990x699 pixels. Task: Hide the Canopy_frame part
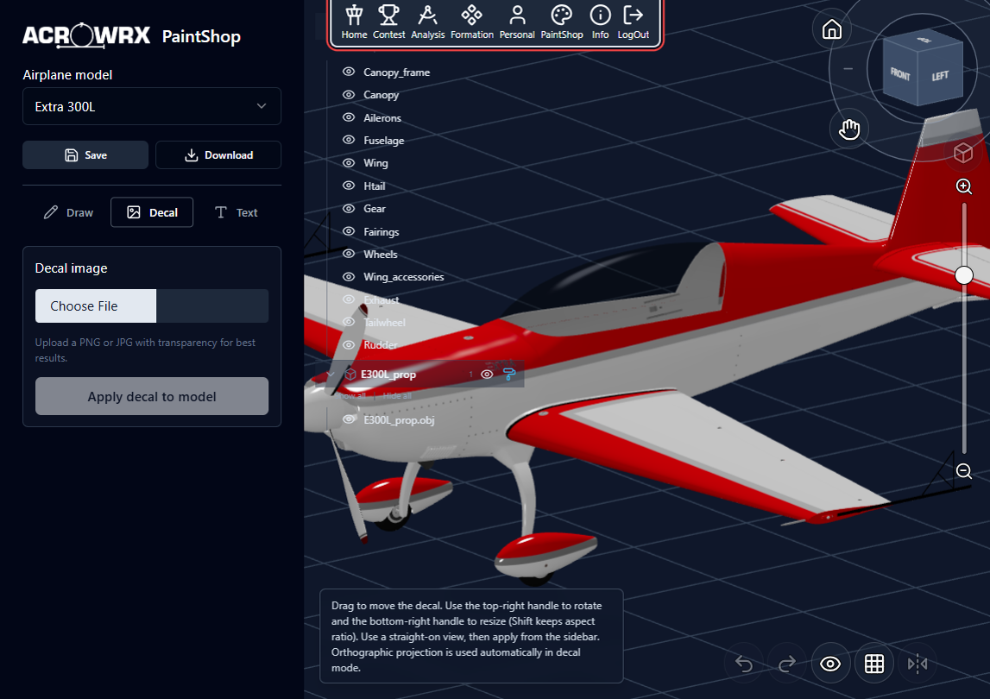349,72
